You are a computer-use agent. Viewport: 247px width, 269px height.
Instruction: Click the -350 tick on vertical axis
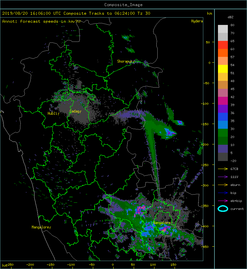[x=205, y=206]
